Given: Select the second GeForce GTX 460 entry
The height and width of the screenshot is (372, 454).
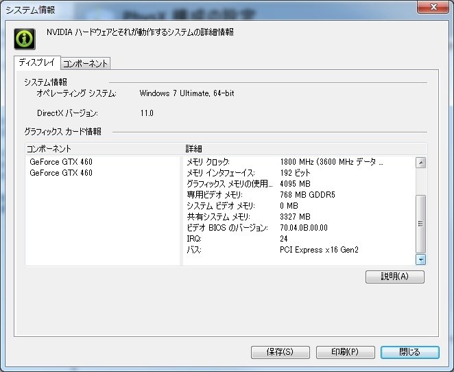Looking at the screenshot, I should 61,173.
